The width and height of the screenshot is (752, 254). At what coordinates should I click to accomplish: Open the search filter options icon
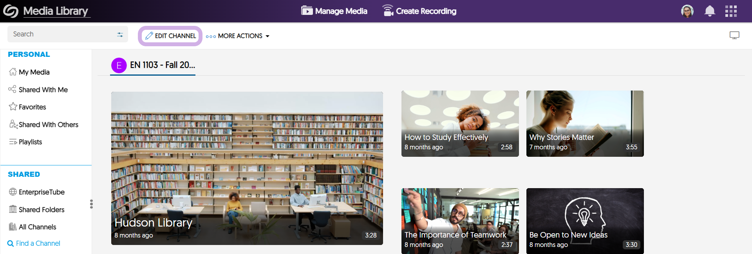(x=120, y=34)
